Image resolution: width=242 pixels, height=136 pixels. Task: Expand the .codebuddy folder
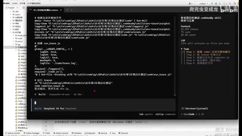click(16, 50)
